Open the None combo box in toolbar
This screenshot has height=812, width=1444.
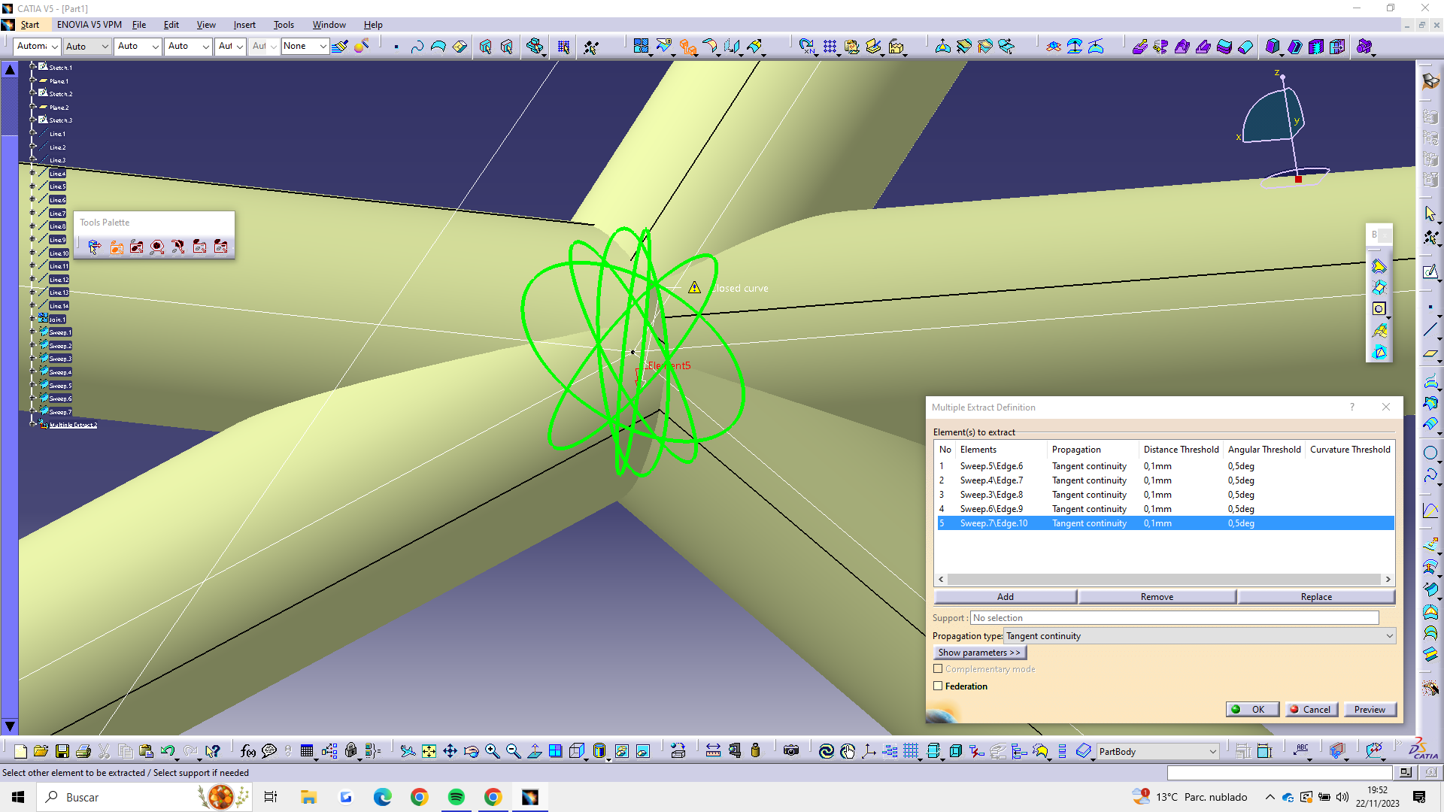click(x=305, y=46)
